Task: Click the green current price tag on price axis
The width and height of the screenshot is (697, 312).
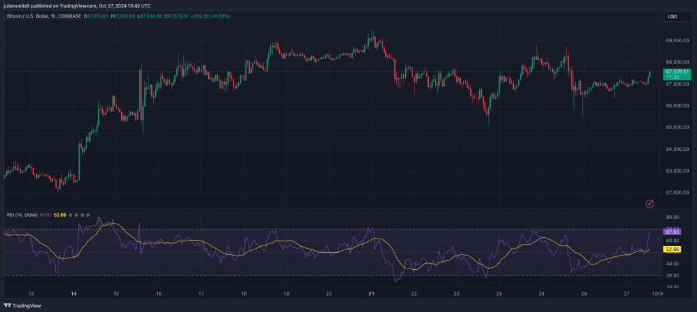Action: [x=677, y=74]
